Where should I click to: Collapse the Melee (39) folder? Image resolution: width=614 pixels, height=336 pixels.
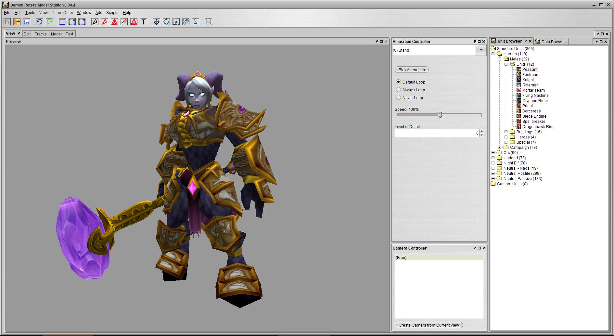[499, 59]
